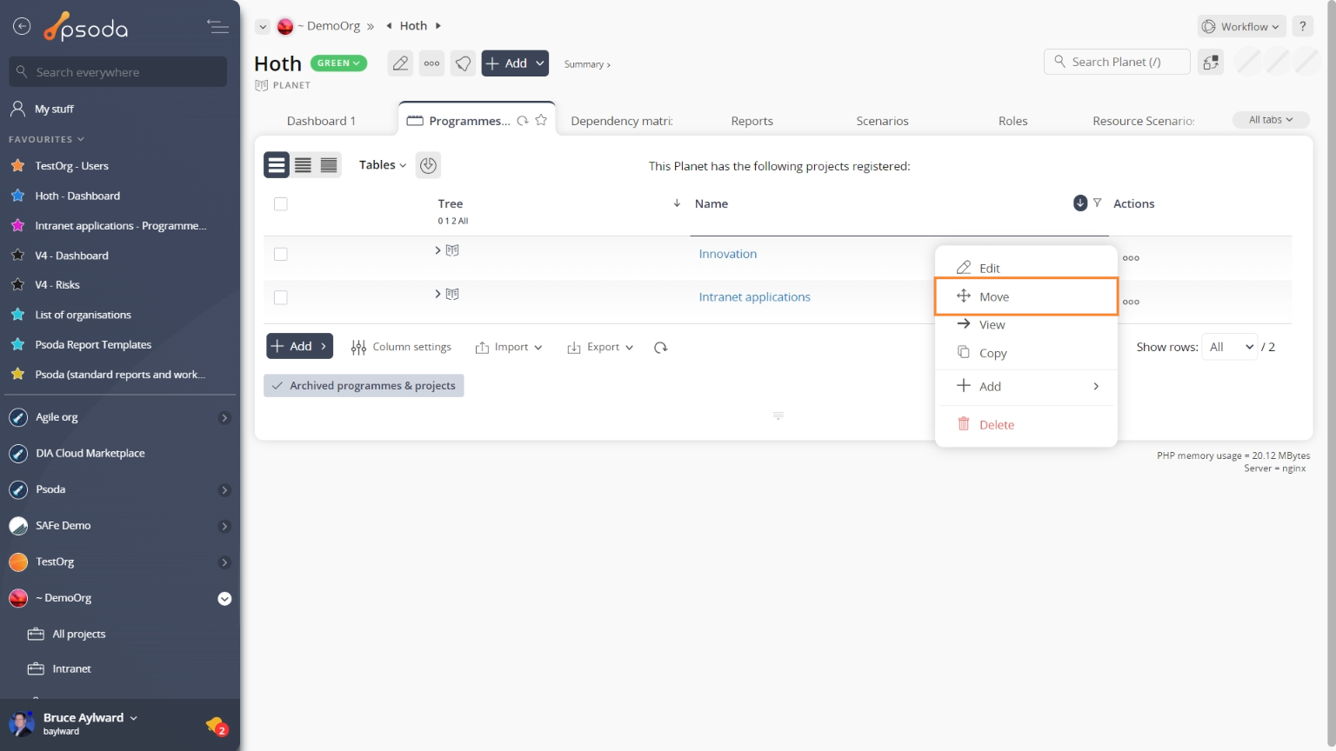Click the Search everywhere field
The image size is (1336, 751).
118,72
